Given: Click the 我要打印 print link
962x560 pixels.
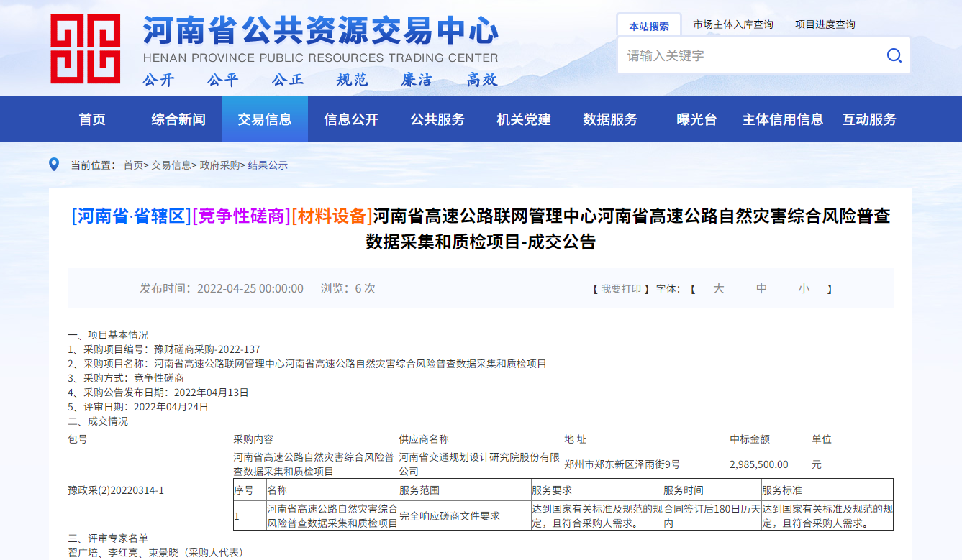Looking at the screenshot, I should click(620, 288).
